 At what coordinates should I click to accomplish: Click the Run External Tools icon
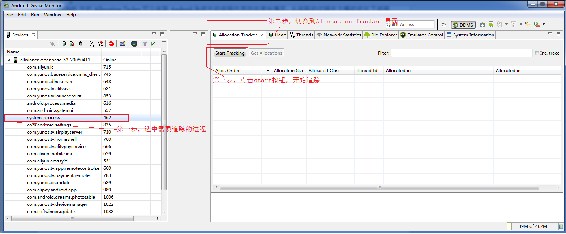point(537,25)
